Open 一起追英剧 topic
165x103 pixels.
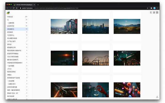17,81
